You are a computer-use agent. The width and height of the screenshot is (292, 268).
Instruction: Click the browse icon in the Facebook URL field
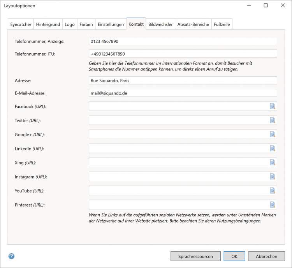273,107
